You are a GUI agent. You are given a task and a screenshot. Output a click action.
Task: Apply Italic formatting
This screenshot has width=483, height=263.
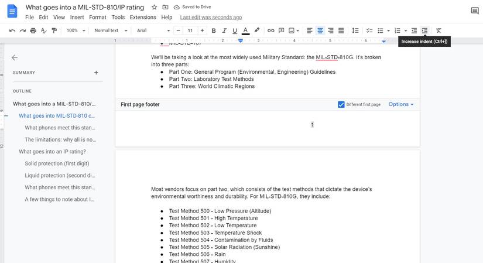224,30
